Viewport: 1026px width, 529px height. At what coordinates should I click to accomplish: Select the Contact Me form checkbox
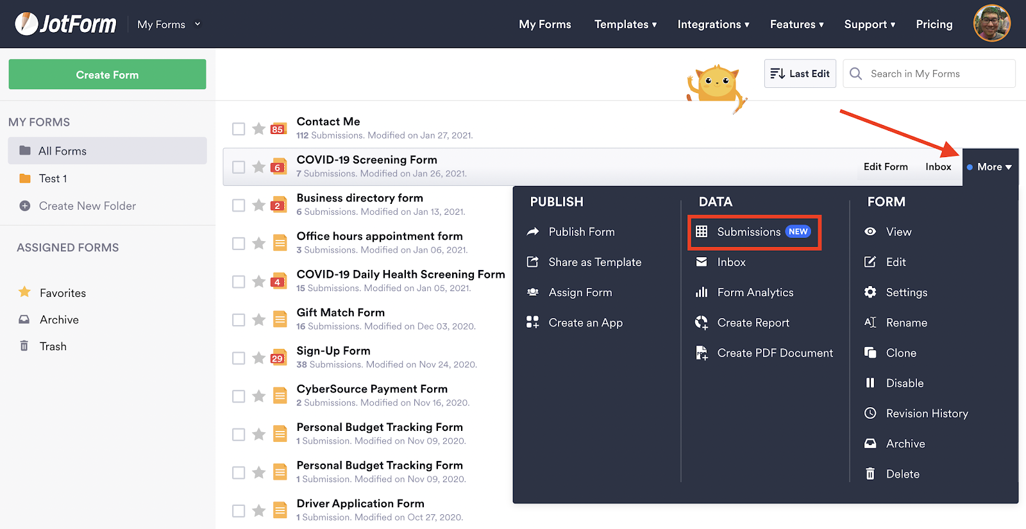point(239,129)
